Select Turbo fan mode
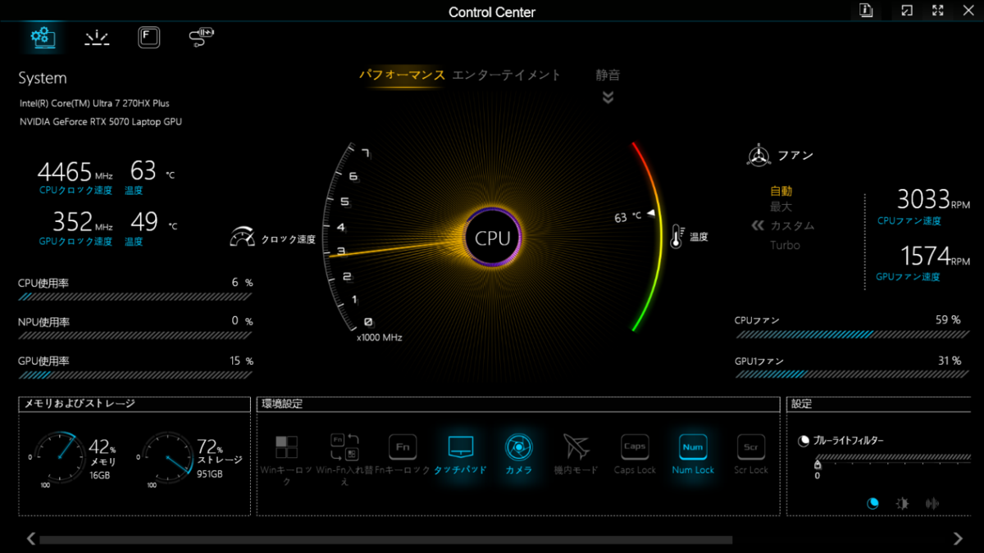The height and width of the screenshot is (553, 984). tap(785, 245)
